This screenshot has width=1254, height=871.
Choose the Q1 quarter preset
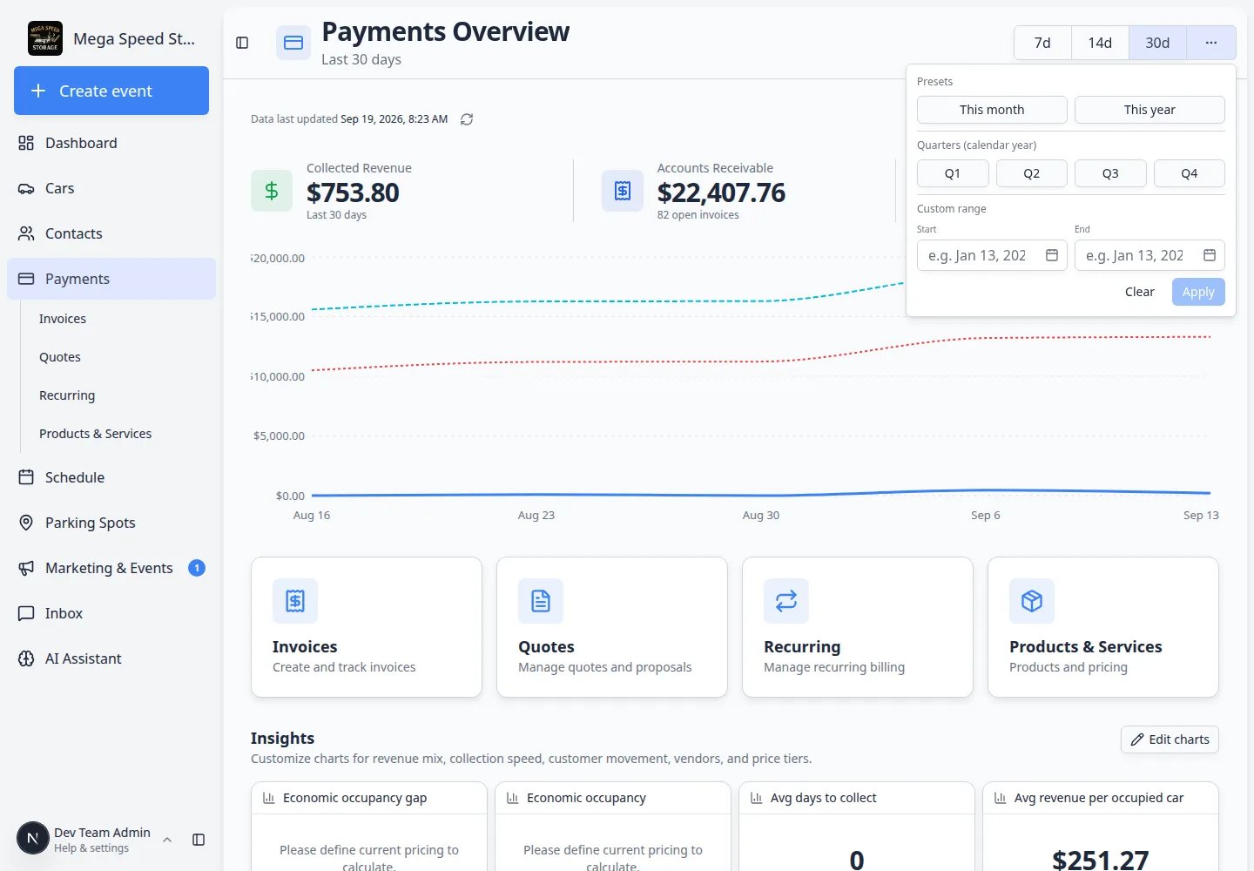(x=953, y=173)
